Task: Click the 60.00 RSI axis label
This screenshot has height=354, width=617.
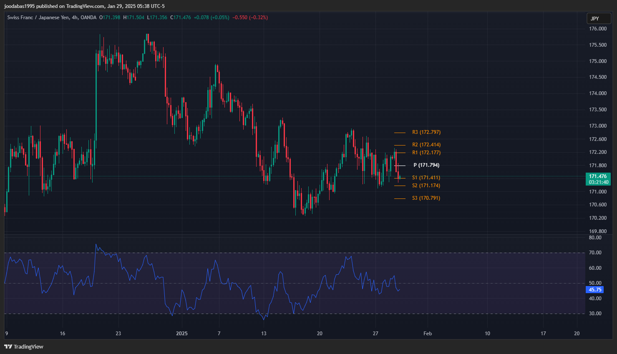Action: (x=595, y=268)
